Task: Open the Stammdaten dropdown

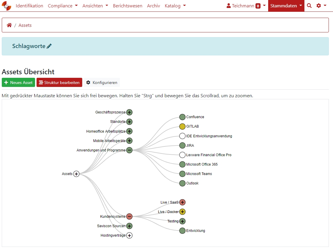Action: [x=286, y=6]
